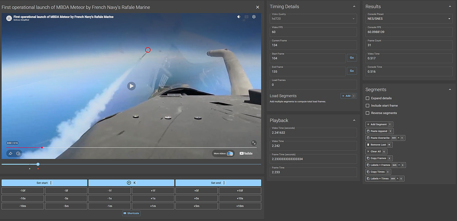Toggle the YouTube player volume icon

pos(239,17)
